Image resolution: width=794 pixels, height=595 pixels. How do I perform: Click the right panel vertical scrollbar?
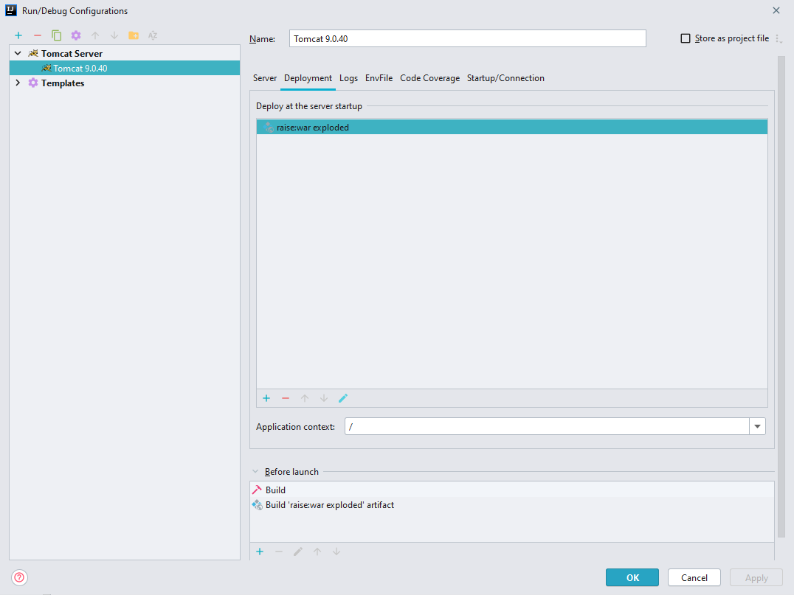[781, 296]
